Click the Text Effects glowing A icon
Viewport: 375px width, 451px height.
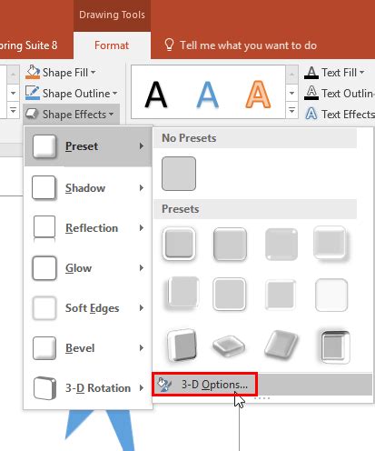pos(311,115)
